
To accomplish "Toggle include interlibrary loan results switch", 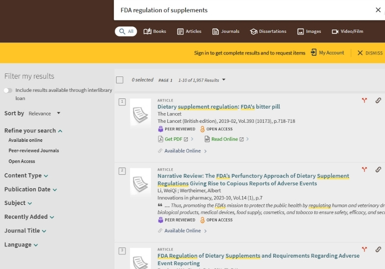I will pos(8,90).
